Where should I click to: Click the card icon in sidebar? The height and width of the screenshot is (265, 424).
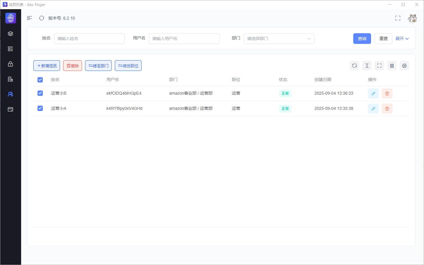coord(10,109)
